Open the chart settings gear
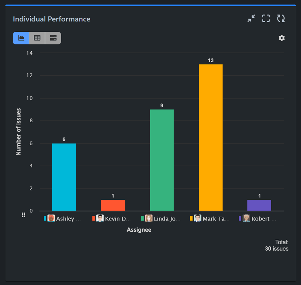The height and width of the screenshot is (285, 301). 281,38
